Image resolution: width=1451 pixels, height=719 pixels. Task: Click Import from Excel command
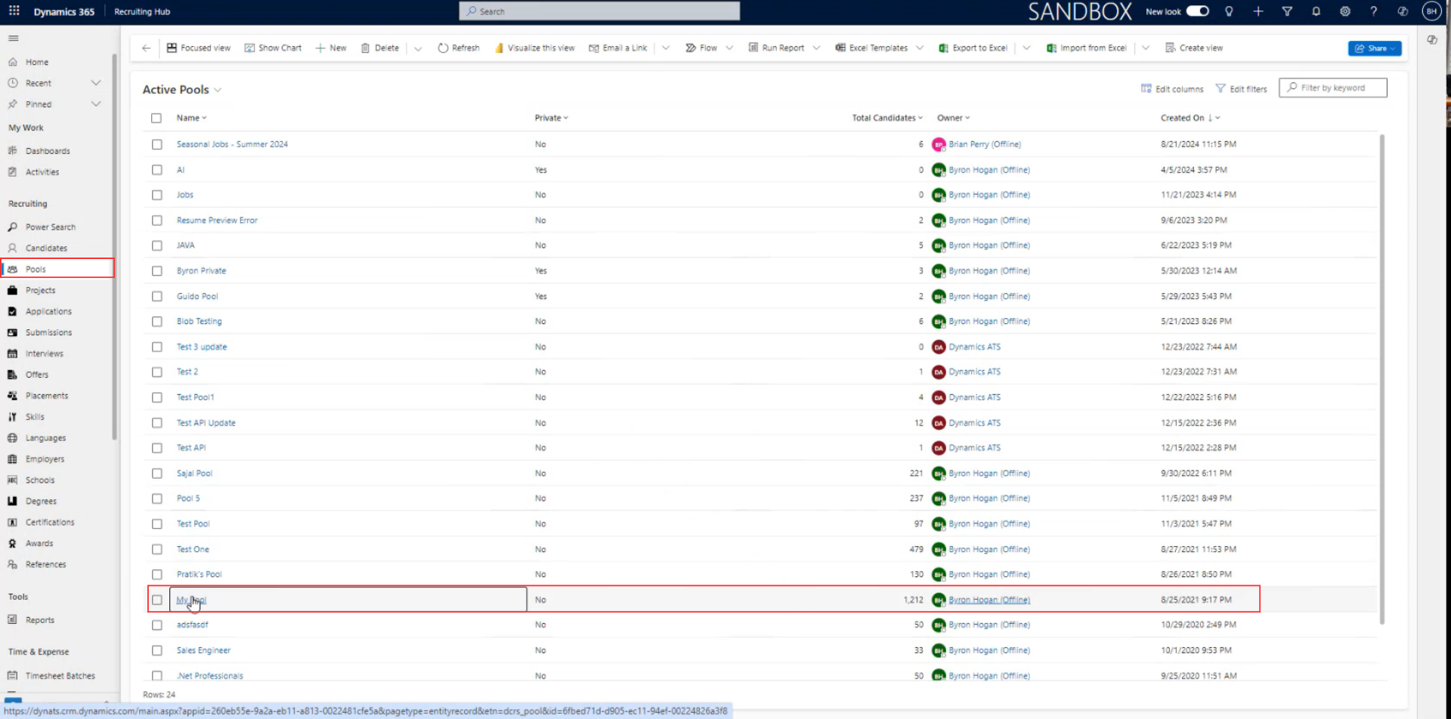tap(1086, 48)
